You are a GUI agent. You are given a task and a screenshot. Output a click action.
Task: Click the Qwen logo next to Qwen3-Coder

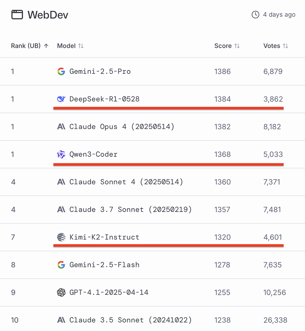[61, 154]
